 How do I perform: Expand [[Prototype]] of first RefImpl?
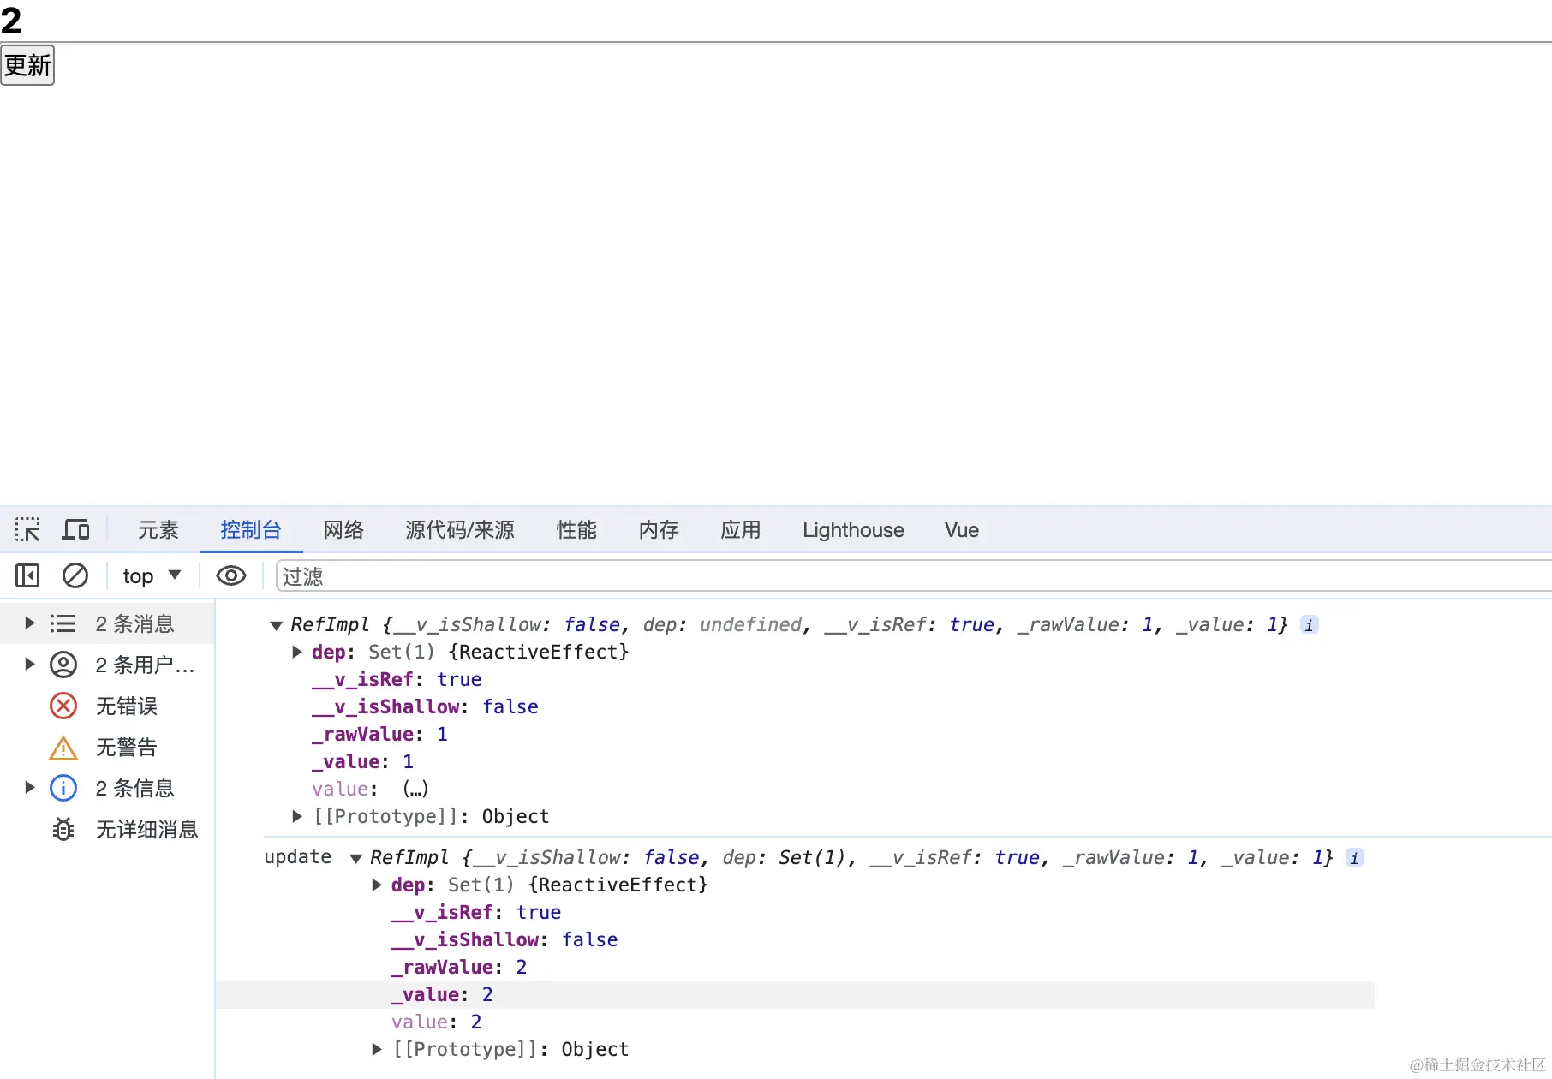(297, 816)
